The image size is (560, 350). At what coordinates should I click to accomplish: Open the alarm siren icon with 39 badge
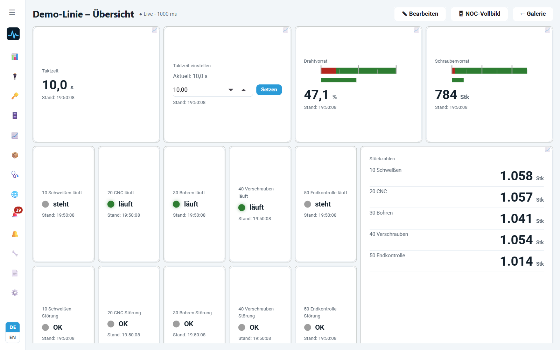tap(15, 213)
